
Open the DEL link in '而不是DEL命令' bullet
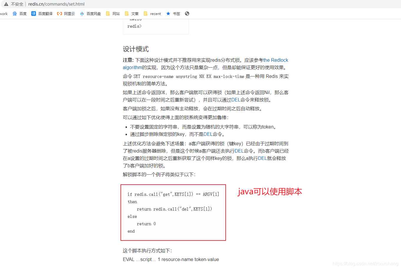coord(208,134)
